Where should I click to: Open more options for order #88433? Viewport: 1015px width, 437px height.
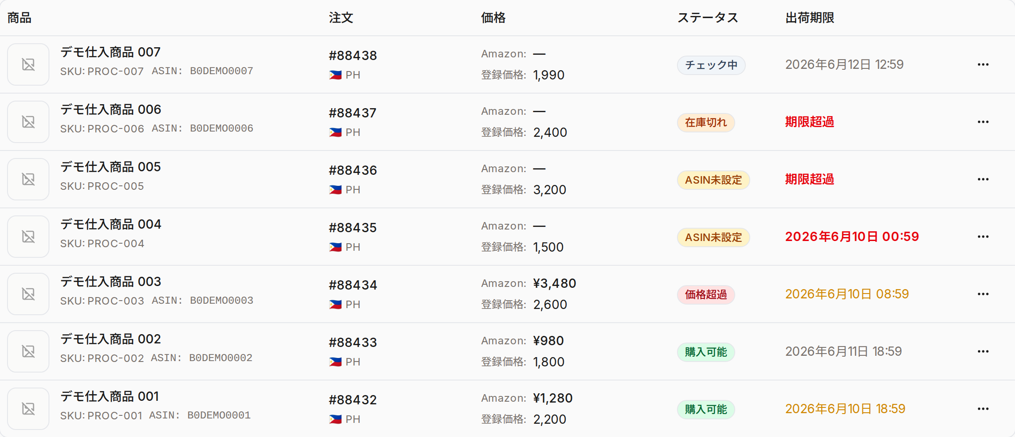(x=983, y=351)
